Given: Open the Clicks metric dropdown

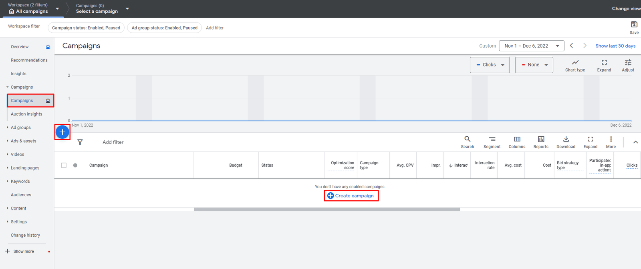Looking at the screenshot, I should [x=490, y=65].
